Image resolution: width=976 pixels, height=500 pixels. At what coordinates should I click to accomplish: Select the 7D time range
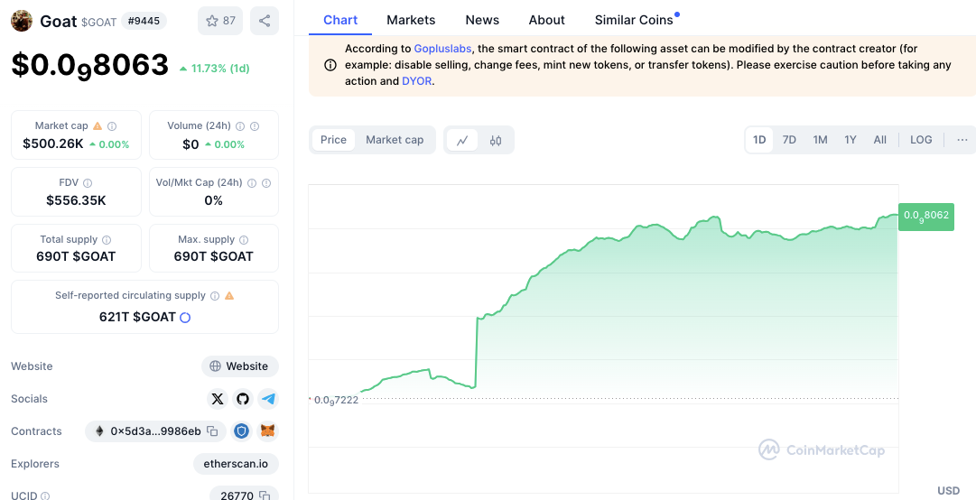click(789, 140)
